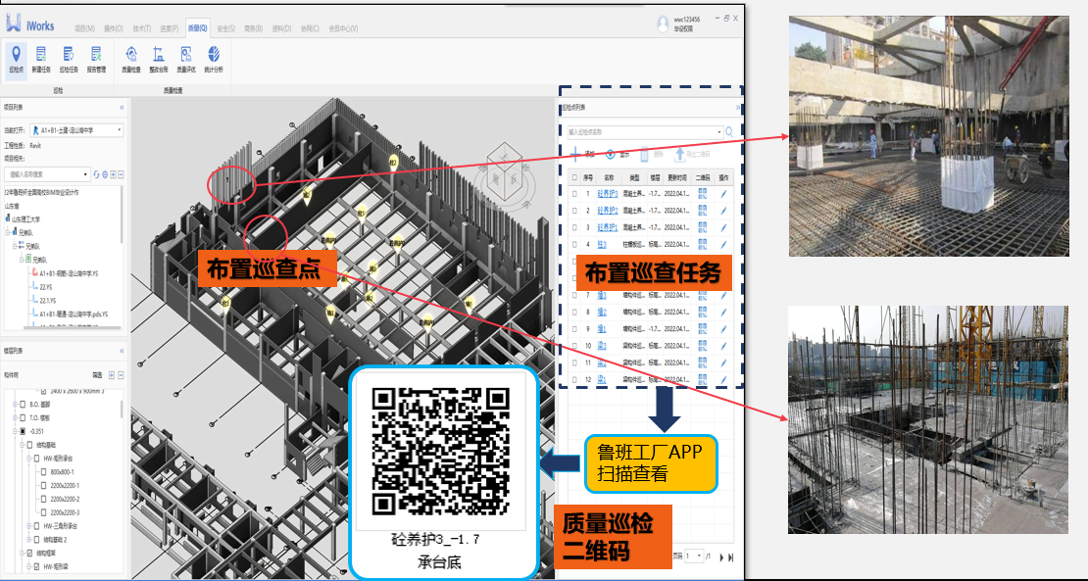Switch to the 会员中心(V) tab
1088x581 pixels.
tap(343, 28)
